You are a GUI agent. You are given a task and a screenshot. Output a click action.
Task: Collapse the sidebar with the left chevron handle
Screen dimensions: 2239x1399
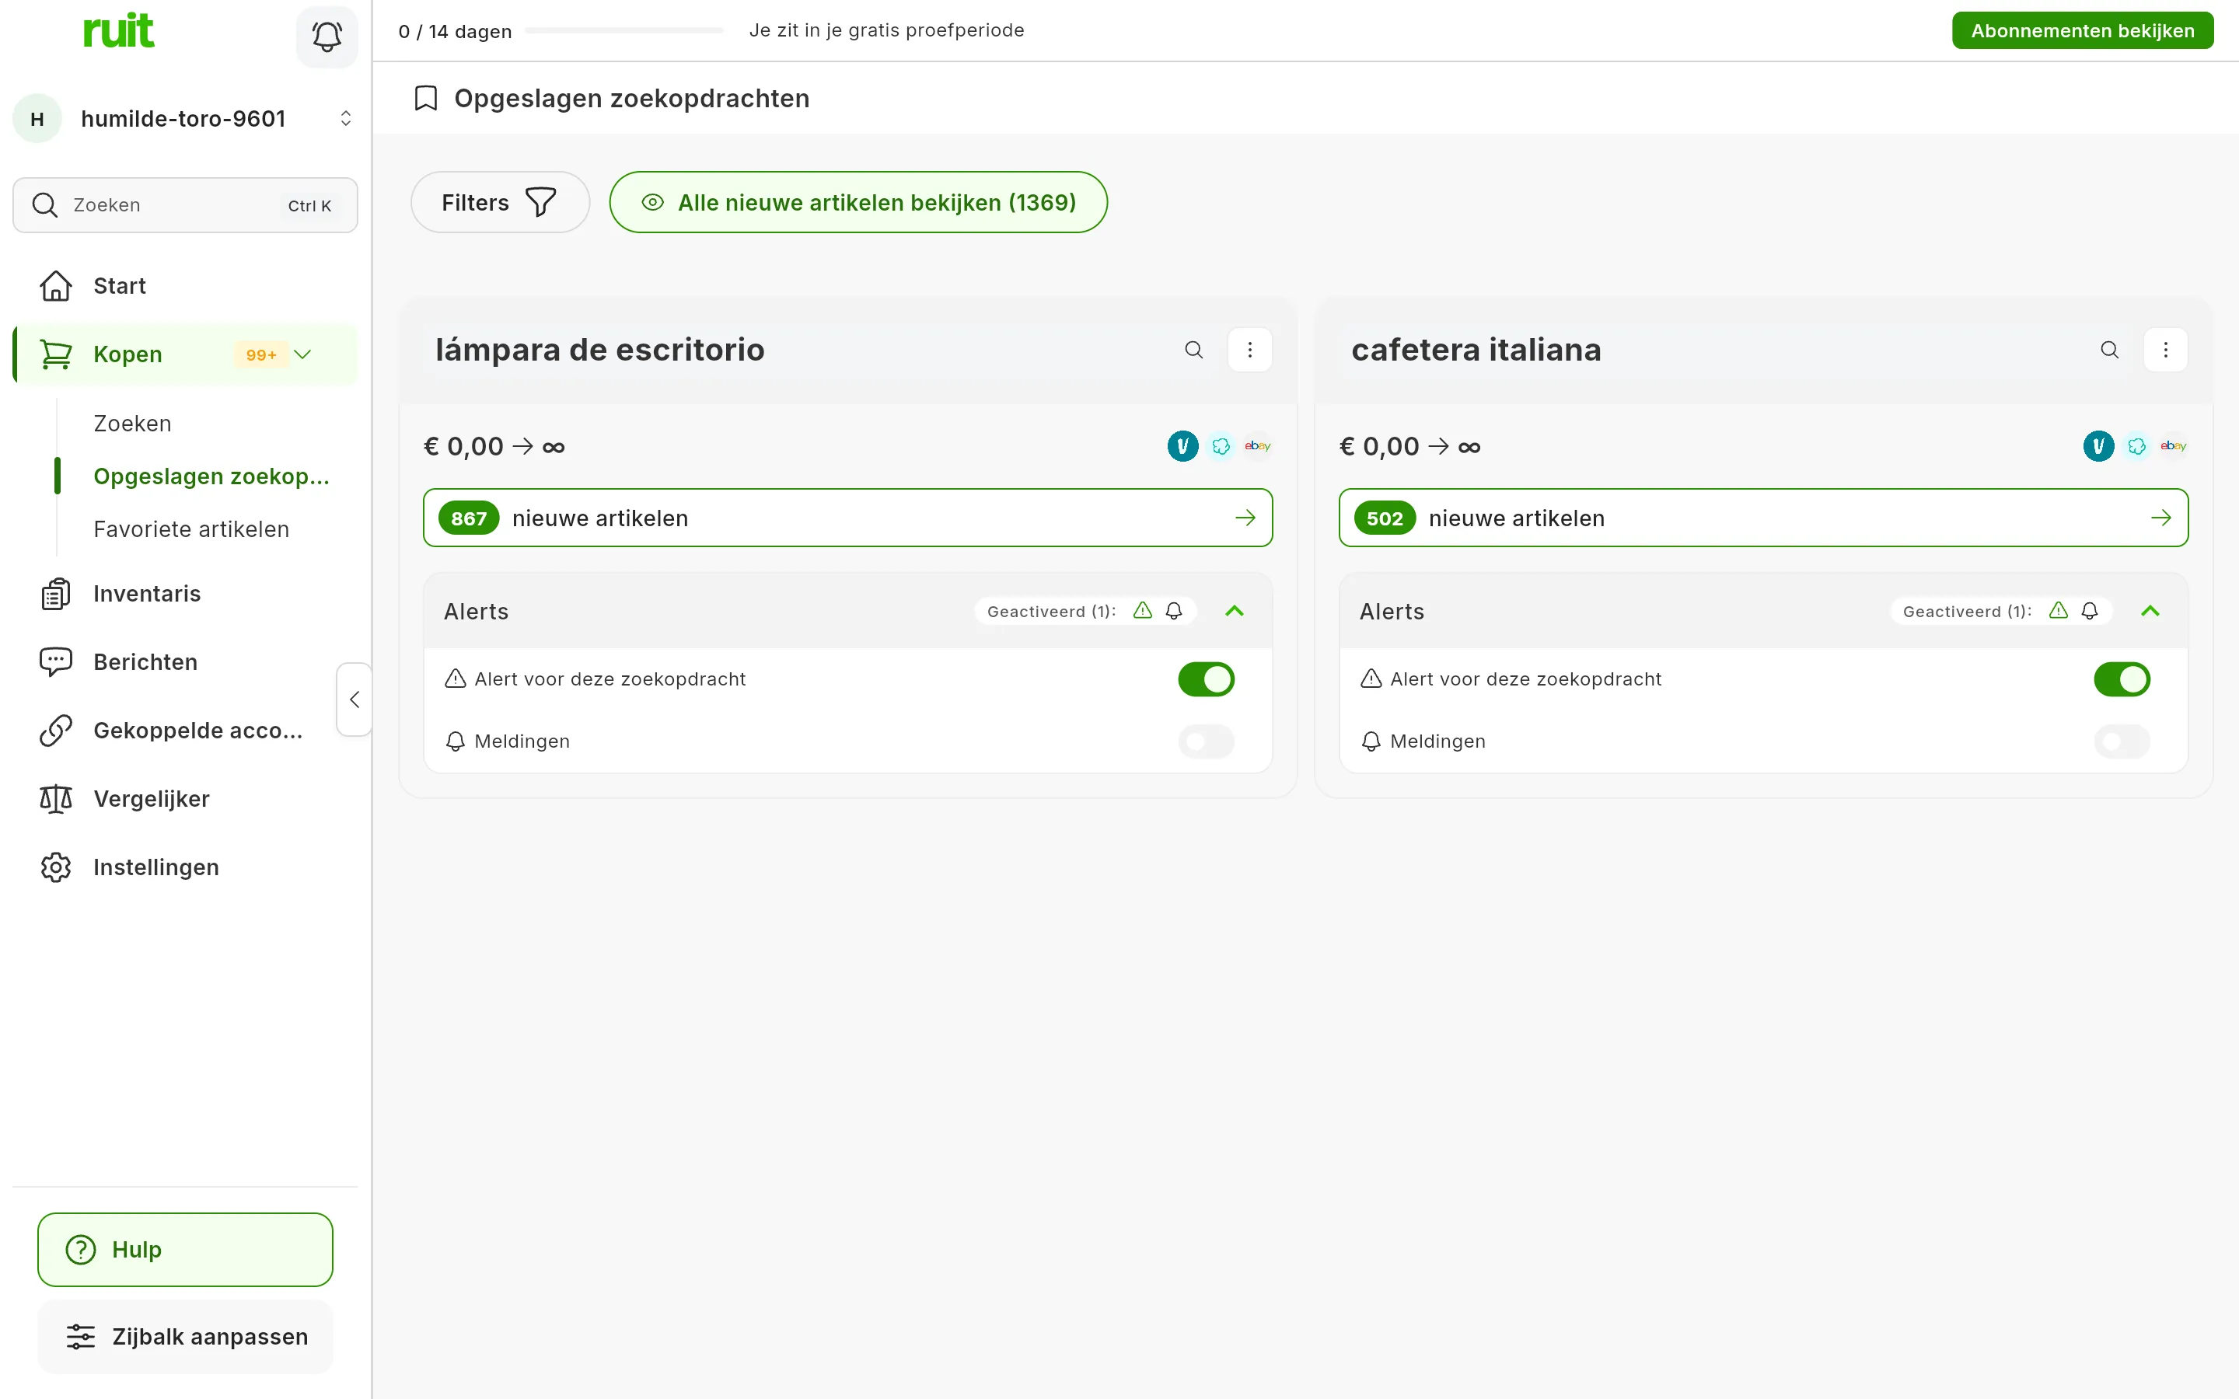(x=354, y=699)
